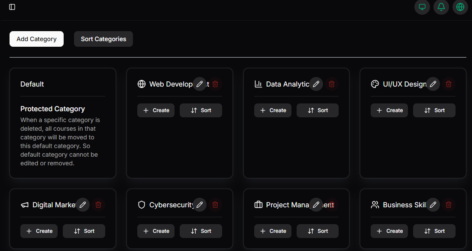Select the Default protected category card

coord(62,123)
